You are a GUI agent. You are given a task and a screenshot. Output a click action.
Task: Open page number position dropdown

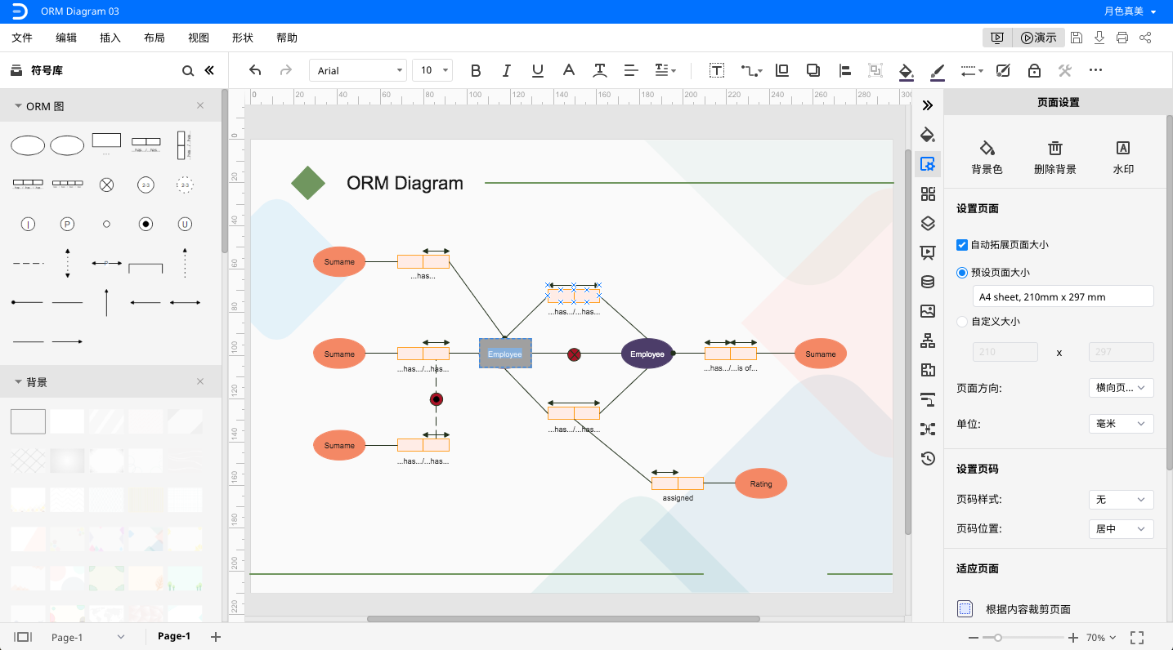[1122, 528]
